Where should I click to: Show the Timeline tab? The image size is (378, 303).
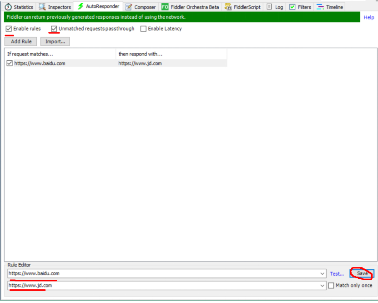coord(330,7)
